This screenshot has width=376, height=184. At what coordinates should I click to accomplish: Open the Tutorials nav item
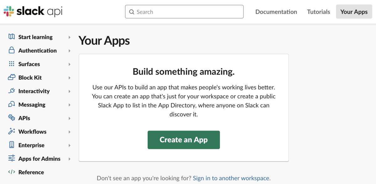click(318, 12)
